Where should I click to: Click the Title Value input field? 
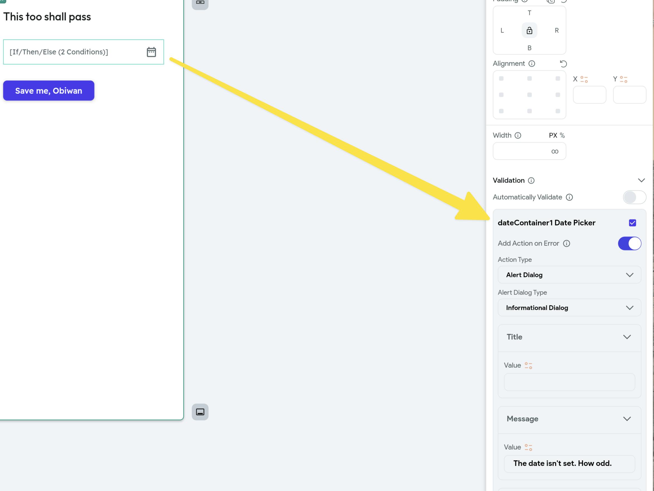point(569,382)
